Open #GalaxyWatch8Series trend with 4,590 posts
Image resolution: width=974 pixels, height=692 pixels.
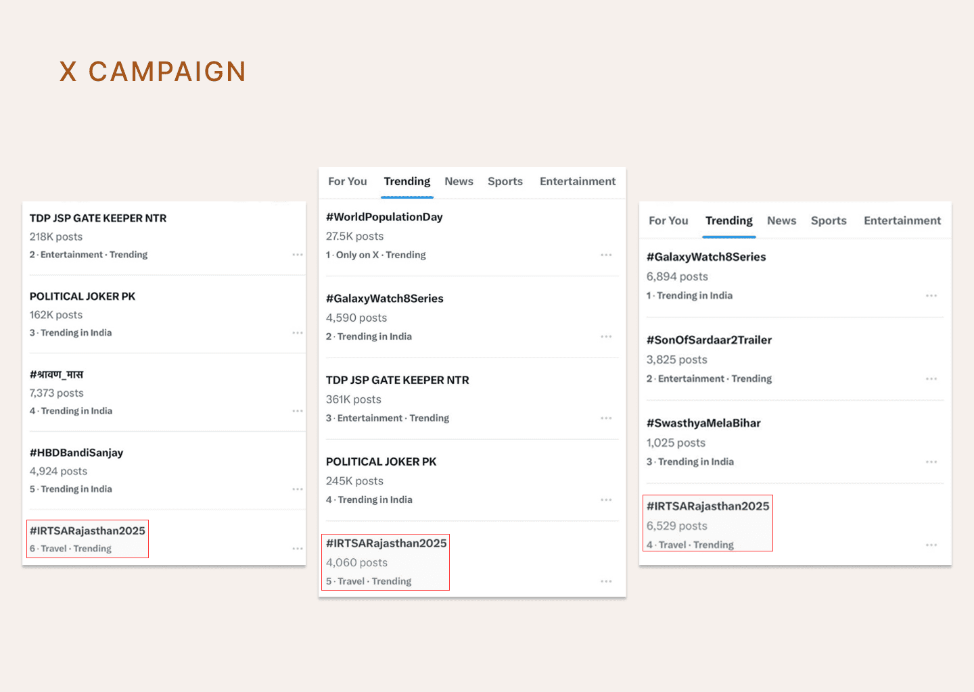385,299
